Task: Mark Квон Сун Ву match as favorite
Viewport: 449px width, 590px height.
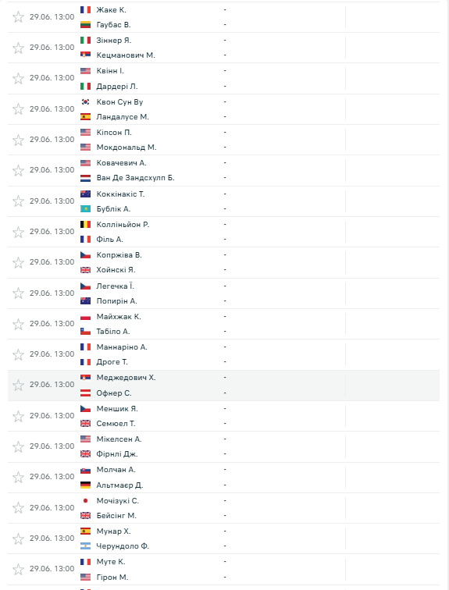Action: tap(18, 109)
